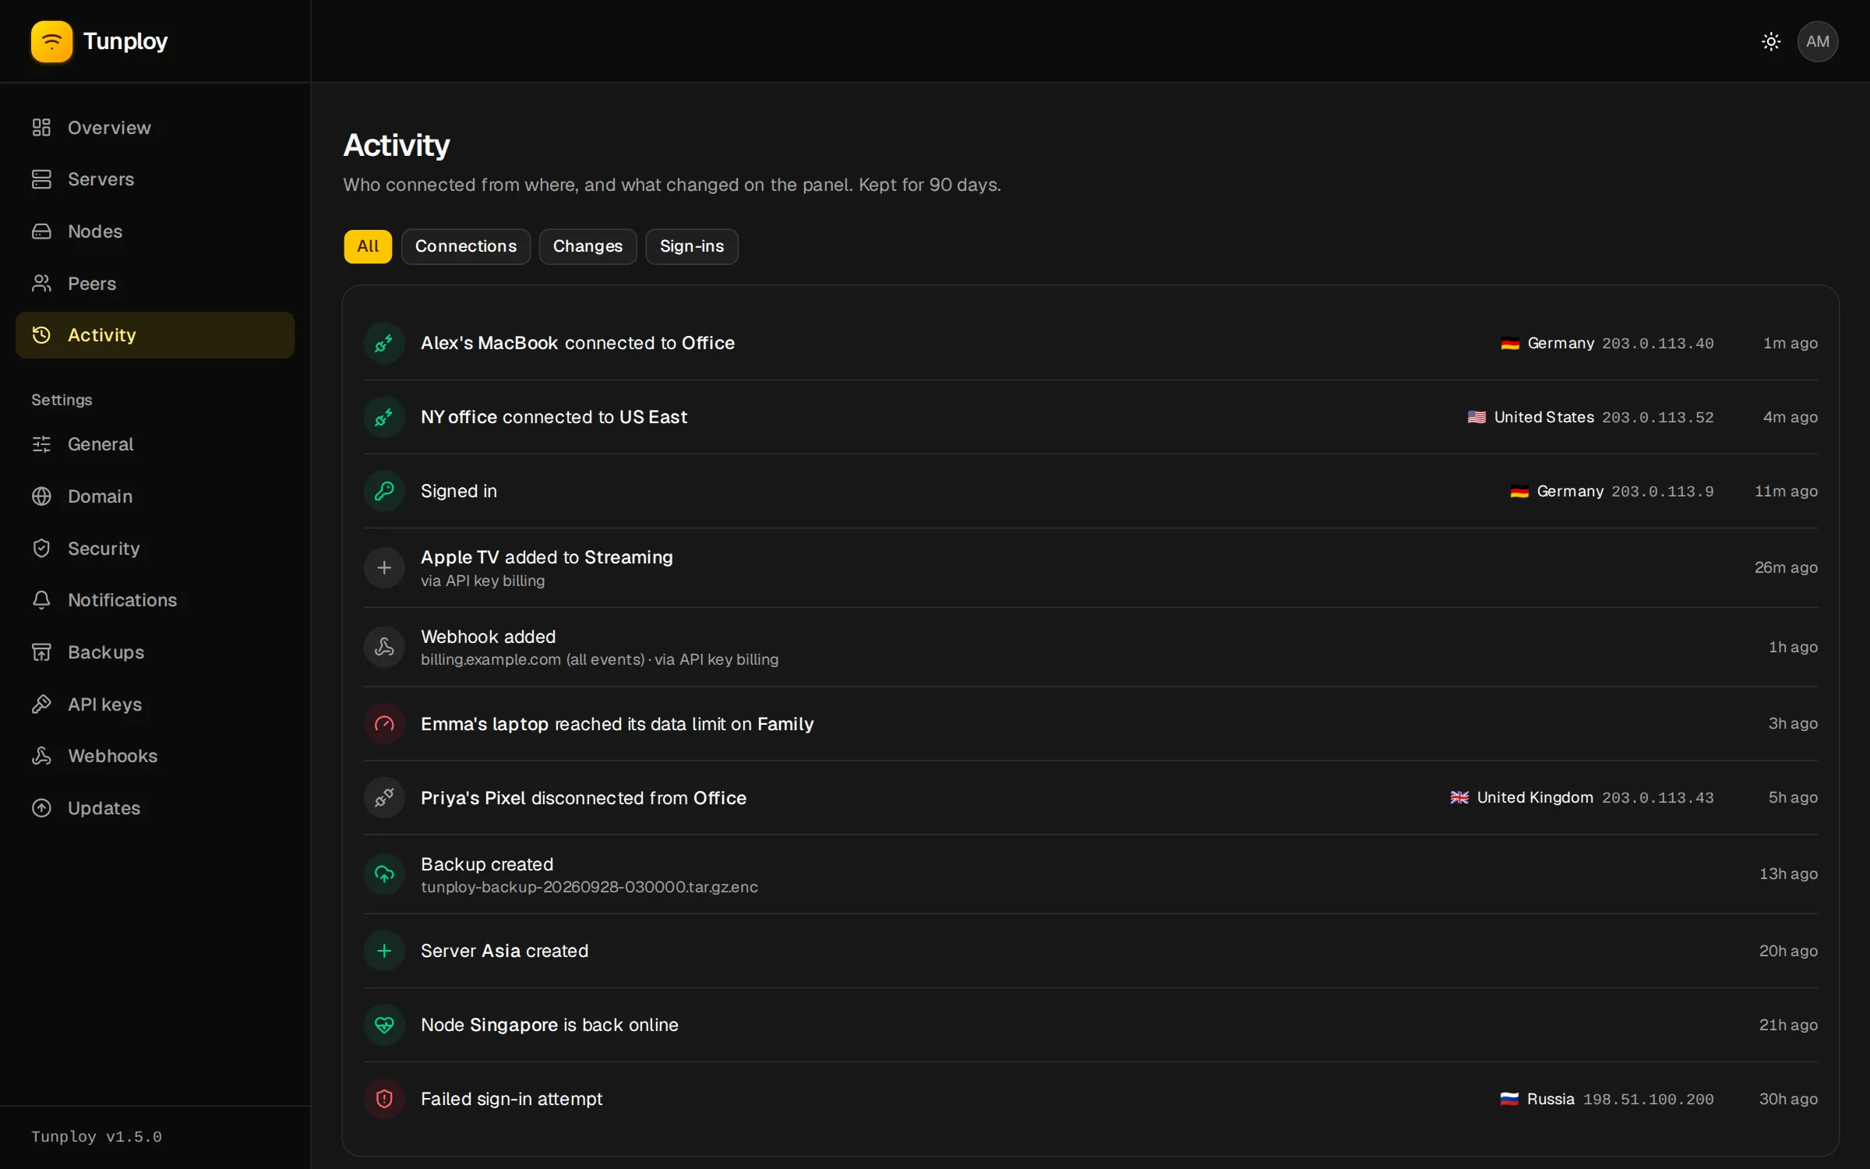Click the key icon beside Signed in

coord(384,491)
